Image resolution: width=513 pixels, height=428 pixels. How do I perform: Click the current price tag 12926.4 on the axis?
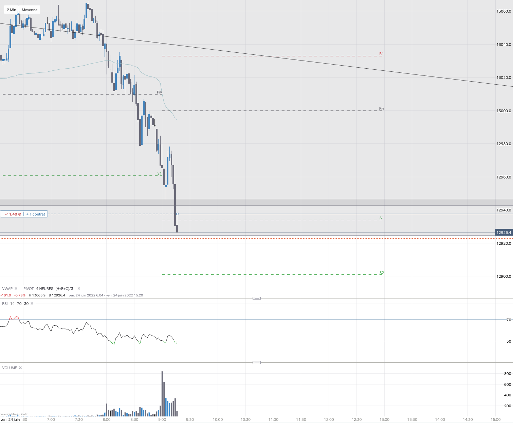point(503,233)
